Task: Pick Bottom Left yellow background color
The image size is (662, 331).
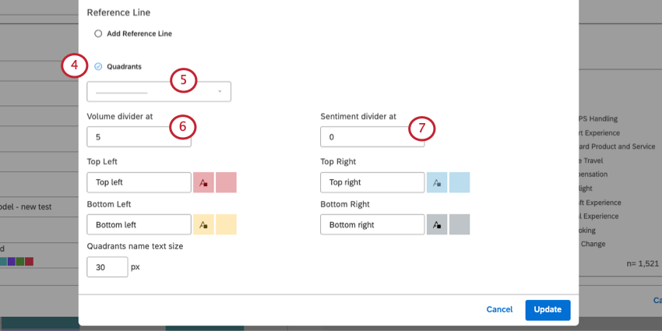Action: tap(226, 224)
